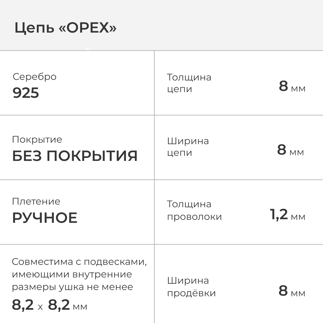Select the "Толщина проволоки" label
The image size is (323, 323).
click(194, 210)
